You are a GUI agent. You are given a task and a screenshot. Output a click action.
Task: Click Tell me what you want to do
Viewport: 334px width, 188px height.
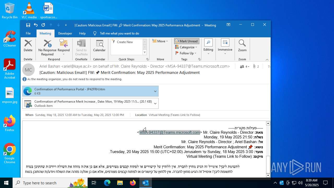(x=119, y=33)
